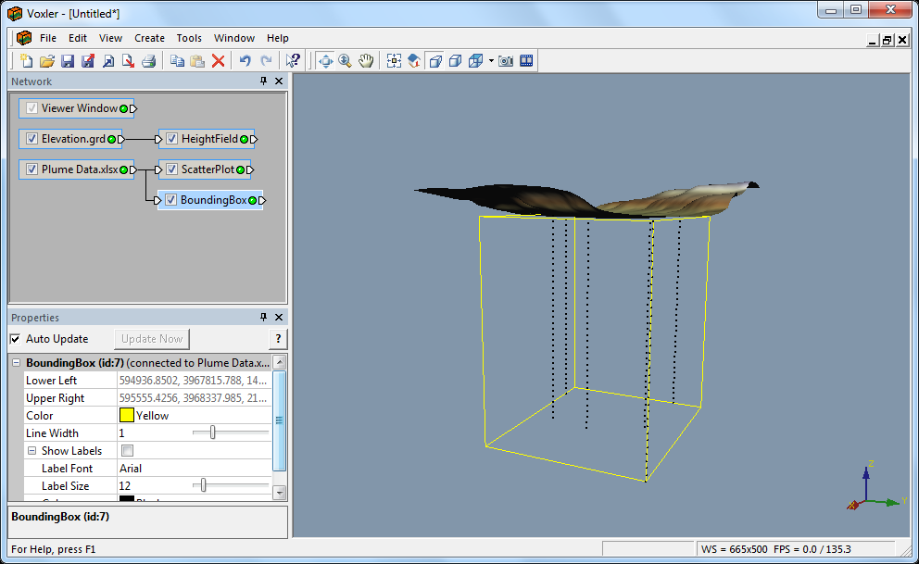Undo the last action
The width and height of the screenshot is (919, 564).
point(245,60)
